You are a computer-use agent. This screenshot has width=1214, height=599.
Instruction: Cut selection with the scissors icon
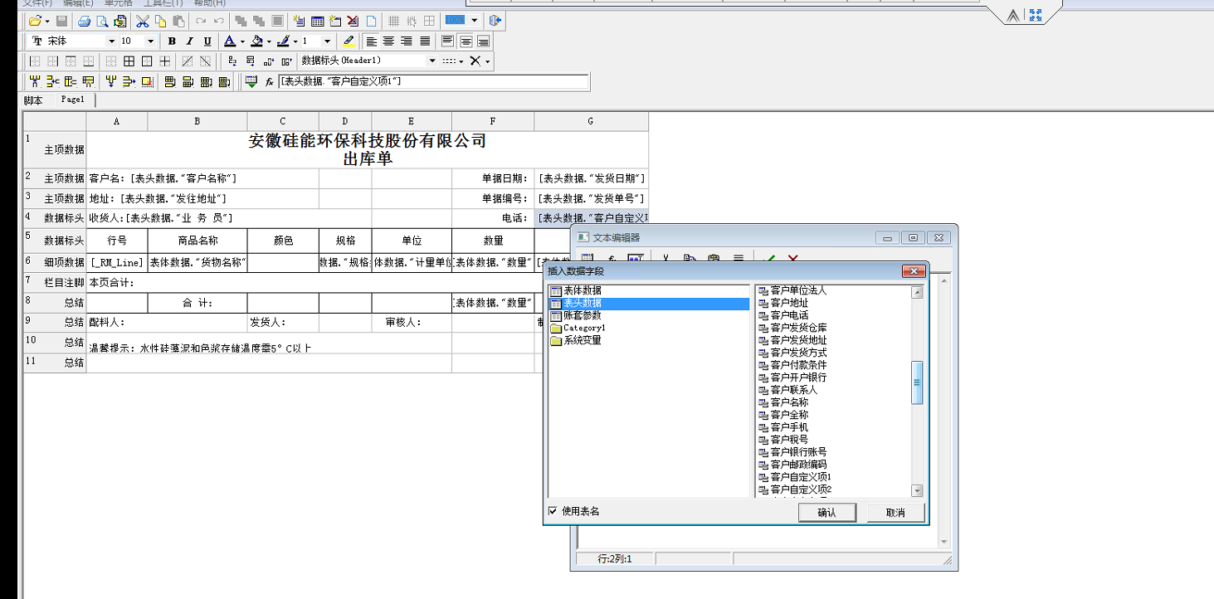(x=142, y=21)
